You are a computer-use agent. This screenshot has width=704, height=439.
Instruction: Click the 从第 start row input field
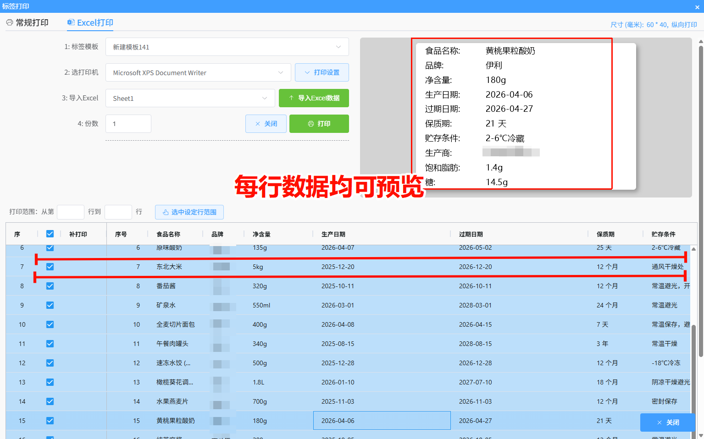coord(70,212)
